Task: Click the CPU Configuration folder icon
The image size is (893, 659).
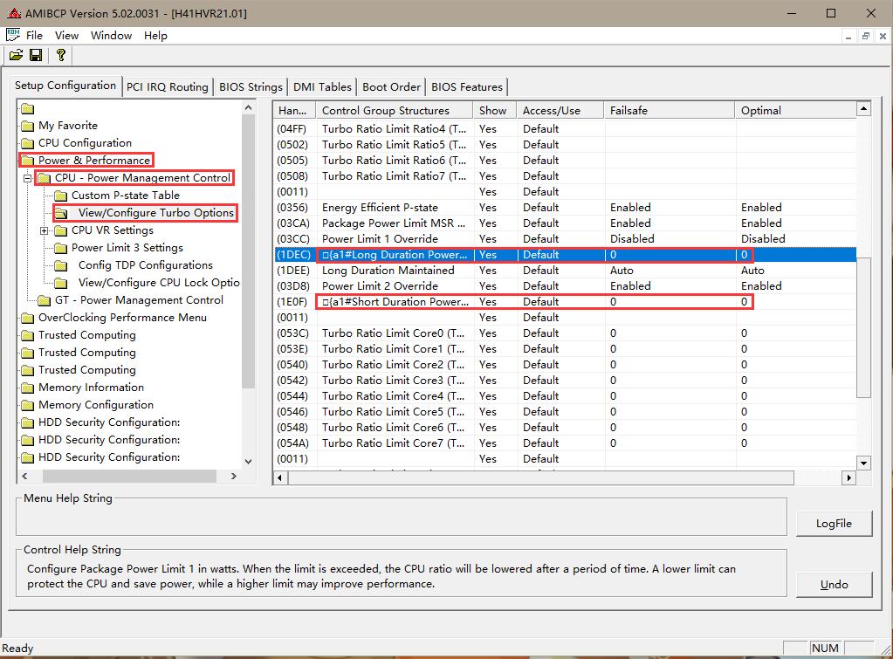Action: pos(27,143)
